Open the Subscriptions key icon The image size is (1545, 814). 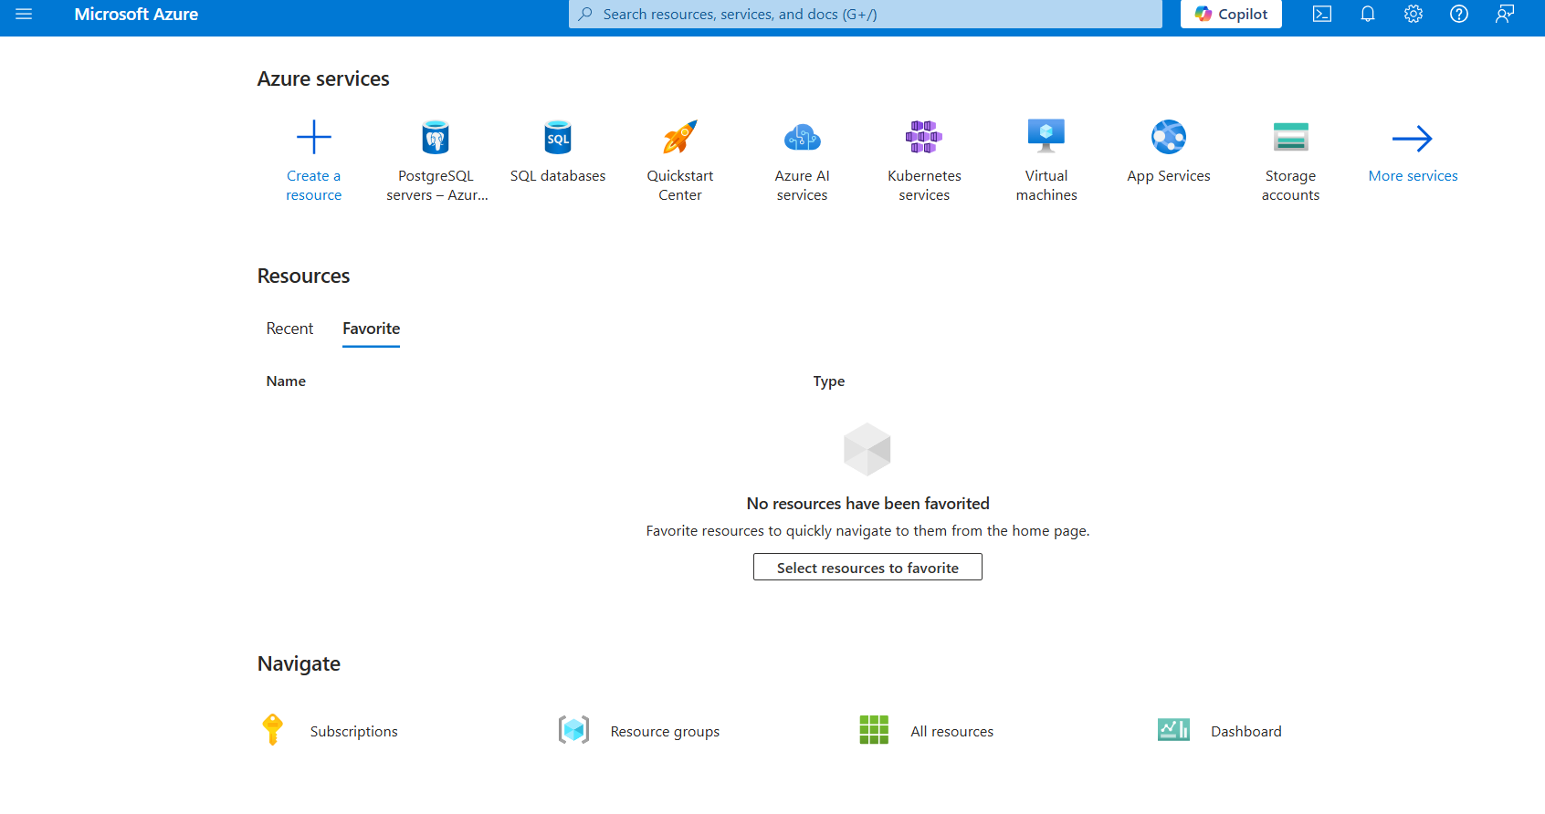click(272, 730)
